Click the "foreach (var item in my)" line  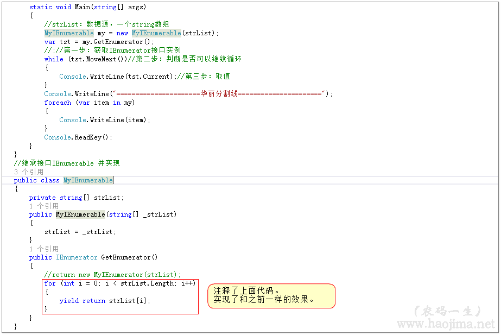pyautogui.click(x=90, y=103)
